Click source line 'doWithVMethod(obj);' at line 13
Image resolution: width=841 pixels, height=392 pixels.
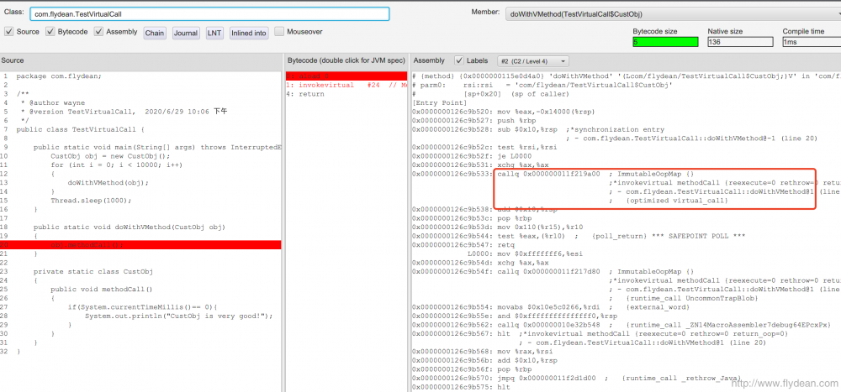[x=108, y=183]
